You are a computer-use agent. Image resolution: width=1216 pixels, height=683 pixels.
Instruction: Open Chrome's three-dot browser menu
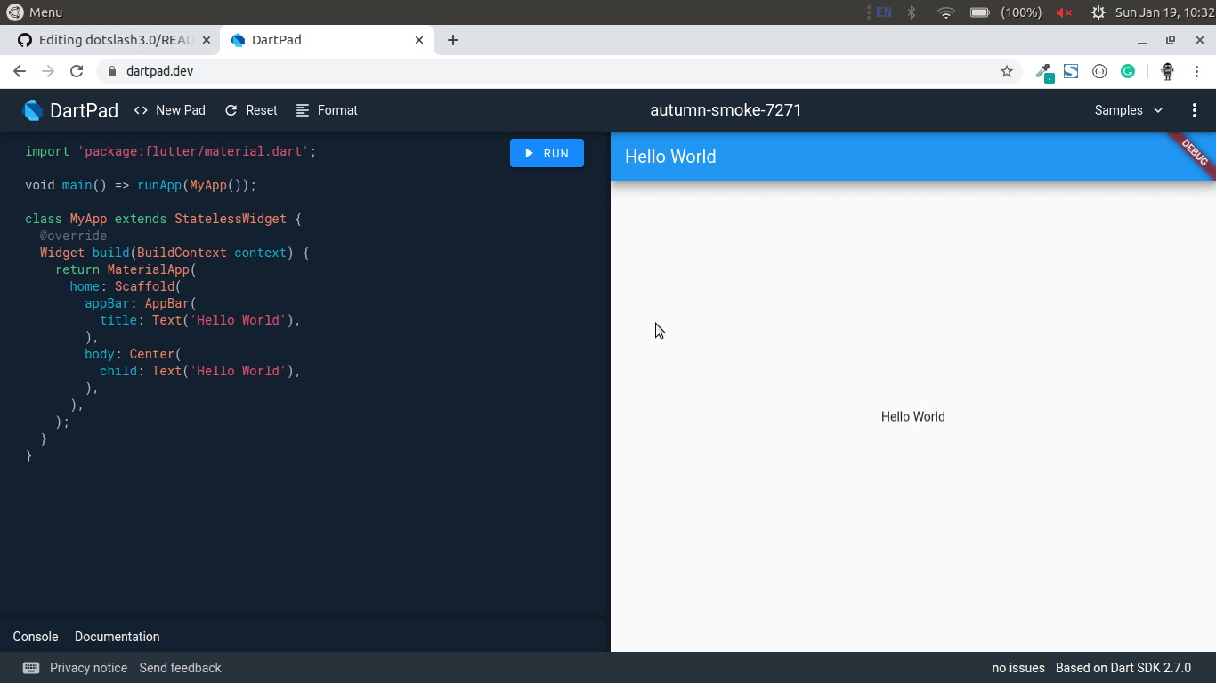coord(1197,71)
